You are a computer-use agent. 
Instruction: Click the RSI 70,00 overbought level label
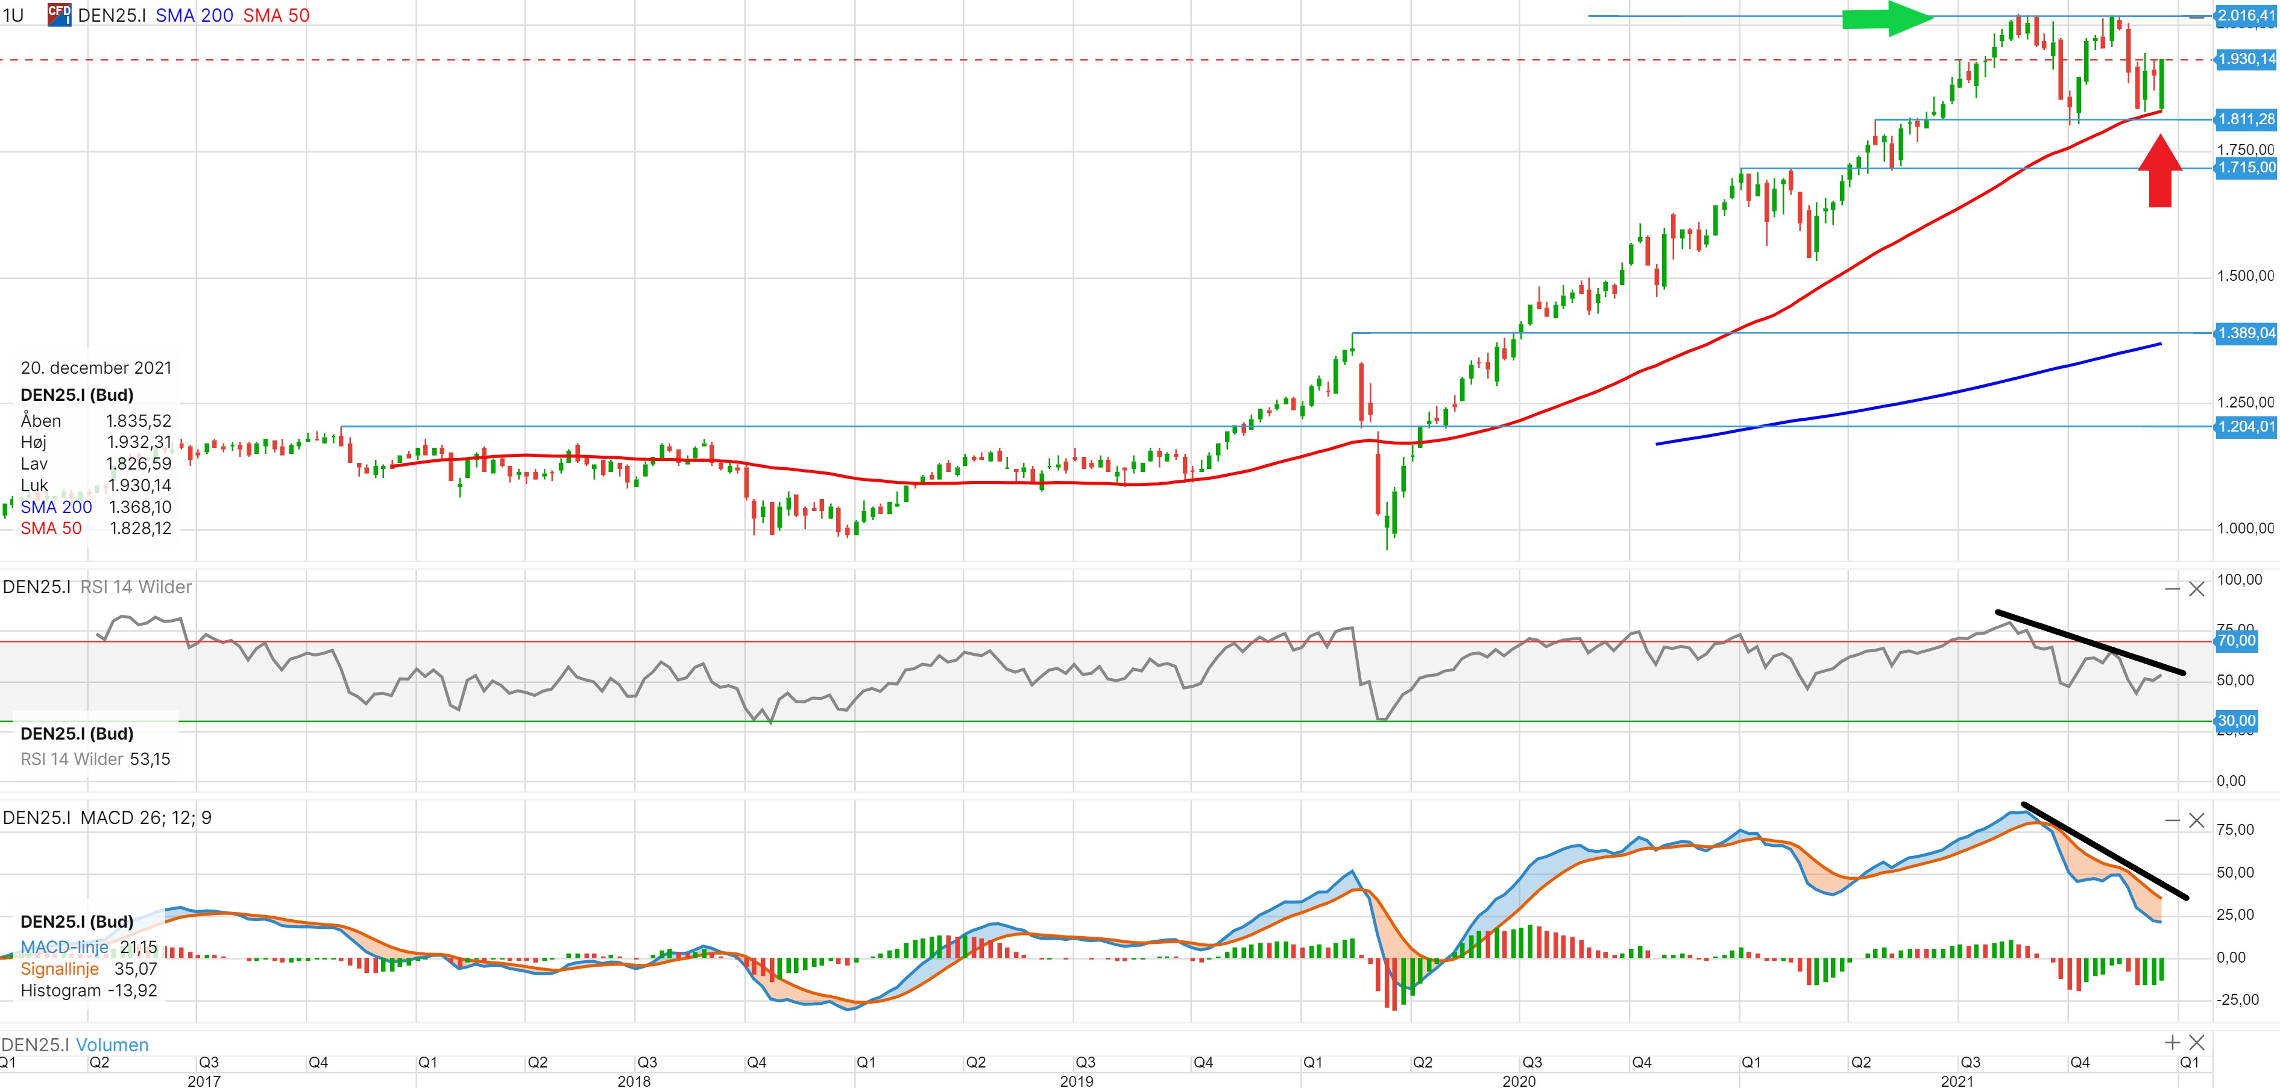point(2236,641)
